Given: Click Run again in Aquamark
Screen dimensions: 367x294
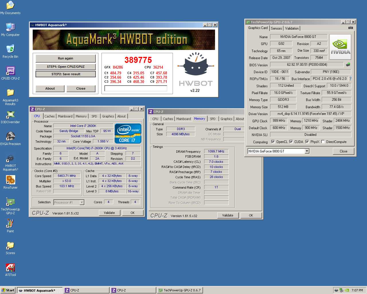Looking at the screenshot, I should (x=66, y=58).
